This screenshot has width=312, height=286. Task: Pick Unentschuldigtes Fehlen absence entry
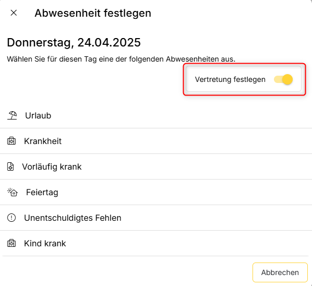pos(156,218)
